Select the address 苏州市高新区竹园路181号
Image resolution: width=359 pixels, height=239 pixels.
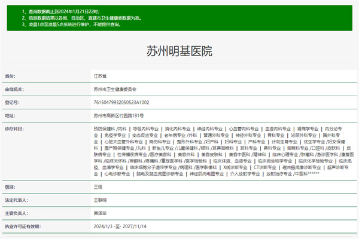(118, 116)
